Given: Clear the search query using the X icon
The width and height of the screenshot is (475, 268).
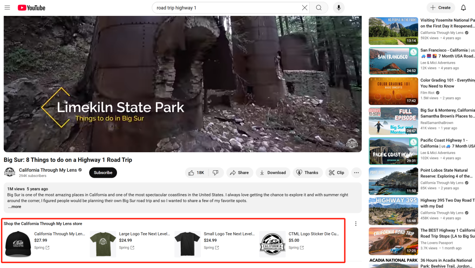Looking at the screenshot, I should point(304,7).
